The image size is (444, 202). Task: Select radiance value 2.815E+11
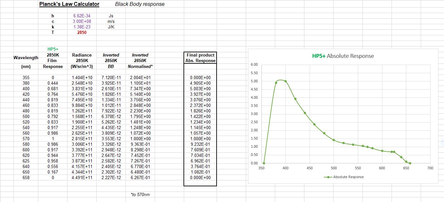coord(82,139)
